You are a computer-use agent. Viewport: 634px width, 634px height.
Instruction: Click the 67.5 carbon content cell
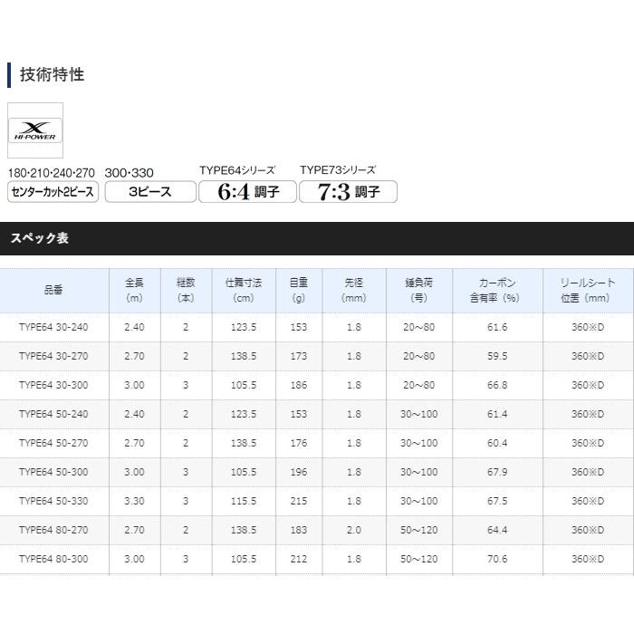pyautogui.click(x=497, y=501)
